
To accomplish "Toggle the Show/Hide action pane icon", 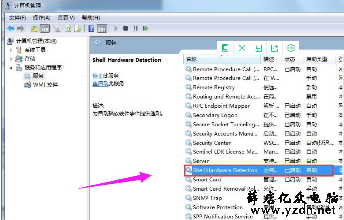I will (102, 28).
